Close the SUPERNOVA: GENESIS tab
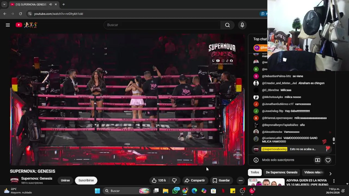Viewport: 349px width, 196px height. click(x=56, y=4)
